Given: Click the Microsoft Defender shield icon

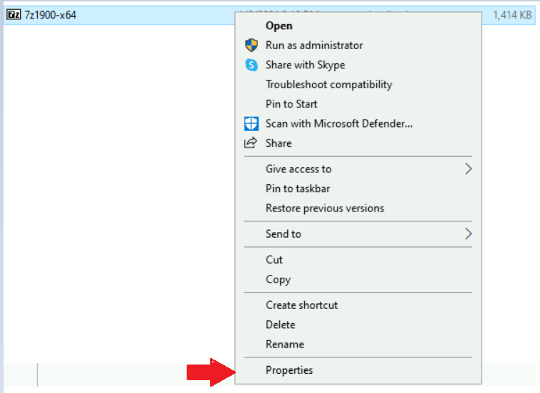Looking at the screenshot, I should coord(251,123).
